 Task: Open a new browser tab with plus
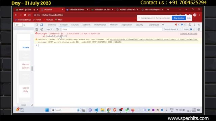[168, 10]
